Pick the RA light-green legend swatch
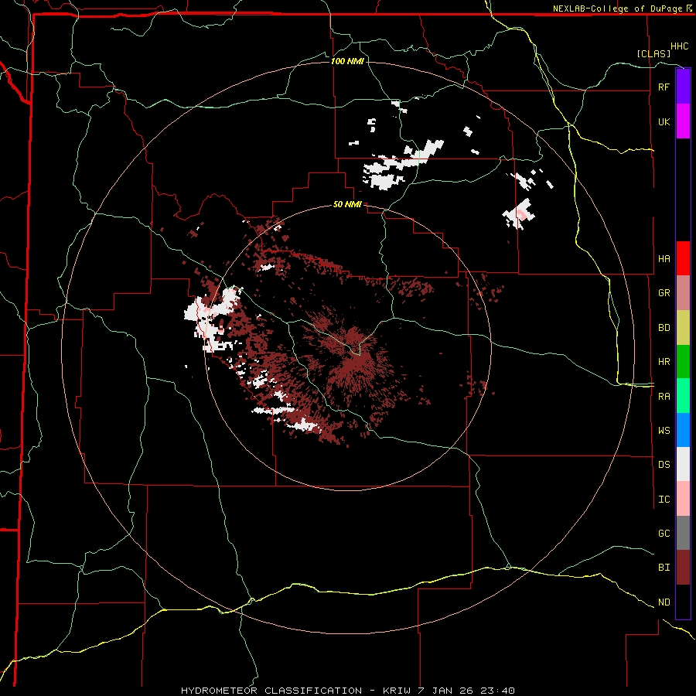This screenshot has height=696, width=696. 683,396
